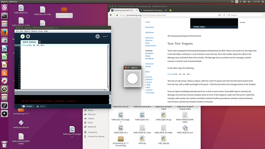Select hello.bus.45.c.hex desktop file
The height and width of the screenshot is (149, 265).
click(43, 11)
